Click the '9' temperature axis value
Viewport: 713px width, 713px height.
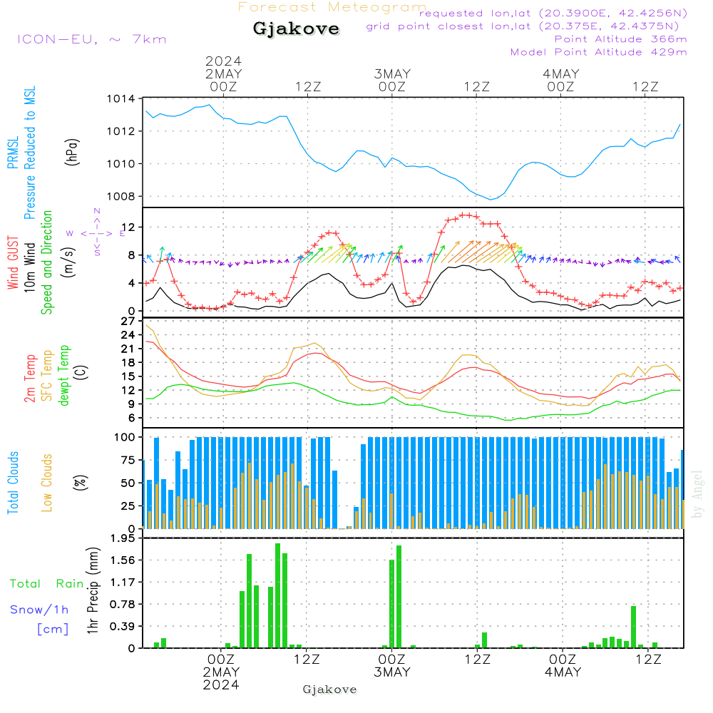[132, 404]
